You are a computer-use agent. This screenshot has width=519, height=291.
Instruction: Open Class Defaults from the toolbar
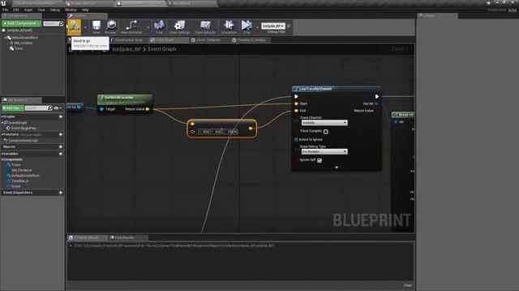(x=205, y=27)
